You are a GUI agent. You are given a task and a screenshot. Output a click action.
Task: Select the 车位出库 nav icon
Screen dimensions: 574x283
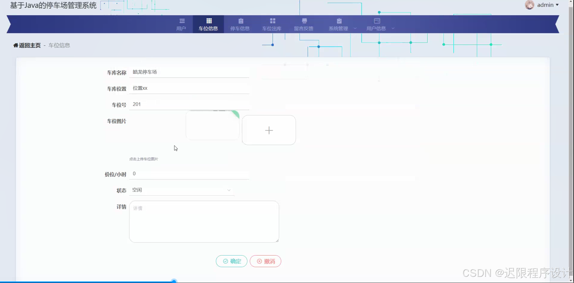pyautogui.click(x=272, y=21)
